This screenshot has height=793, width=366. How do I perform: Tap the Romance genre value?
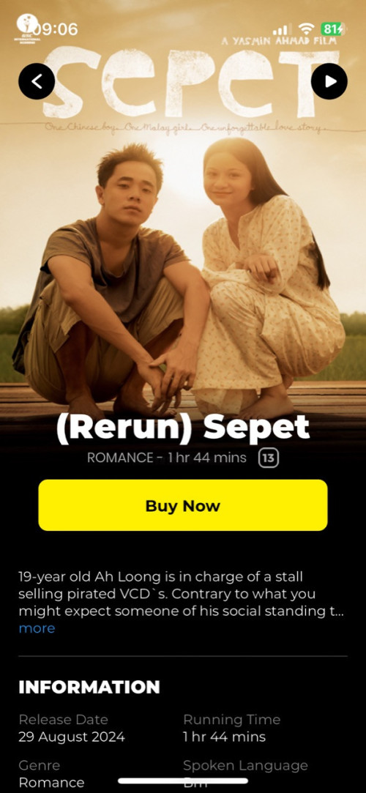(51, 782)
